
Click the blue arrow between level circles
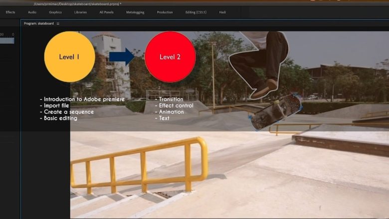[123, 56]
